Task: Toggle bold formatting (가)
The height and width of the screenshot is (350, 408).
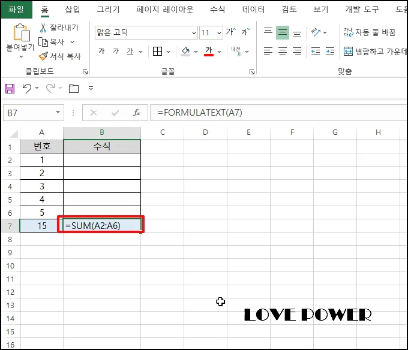Action: click(101, 51)
